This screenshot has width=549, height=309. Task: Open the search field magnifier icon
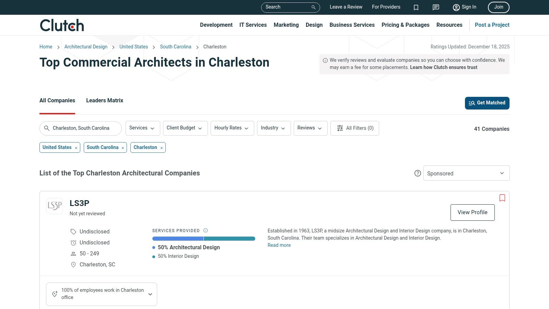(313, 7)
